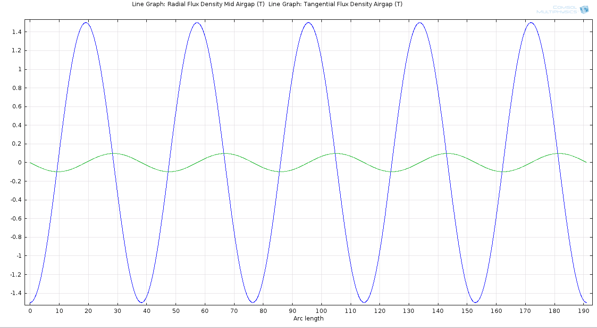The height and width of the screenshot is (328, 597).
Task: Click the -0.6 tick label on y-axis
Action: point(15,219)
